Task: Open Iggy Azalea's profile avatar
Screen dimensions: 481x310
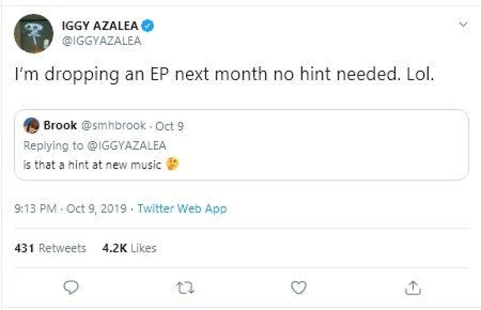Action: pyautogui.click(x=34, y=33)
